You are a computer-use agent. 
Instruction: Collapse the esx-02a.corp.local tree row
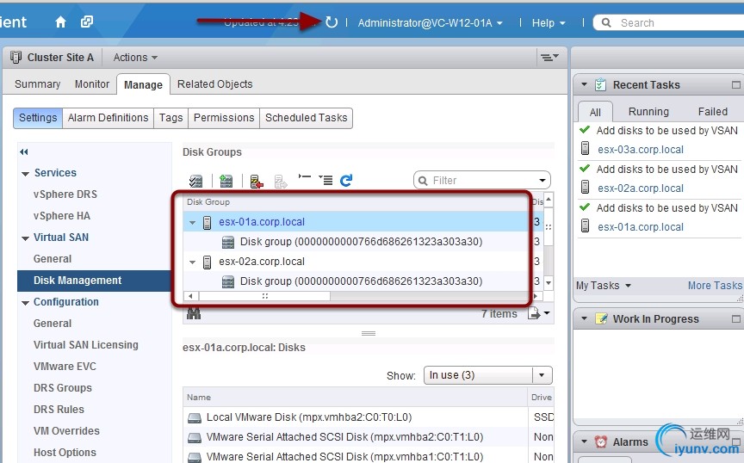click(x=192, y=262)
